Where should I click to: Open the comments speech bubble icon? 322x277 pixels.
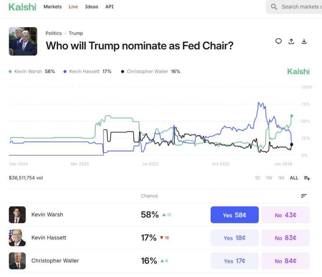pyautogui.click(x=278, y=41)
